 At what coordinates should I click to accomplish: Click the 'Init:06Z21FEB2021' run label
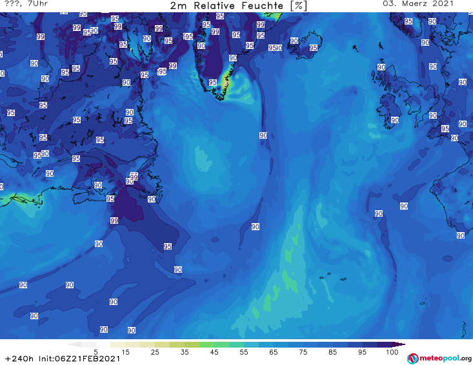[79, 359]
